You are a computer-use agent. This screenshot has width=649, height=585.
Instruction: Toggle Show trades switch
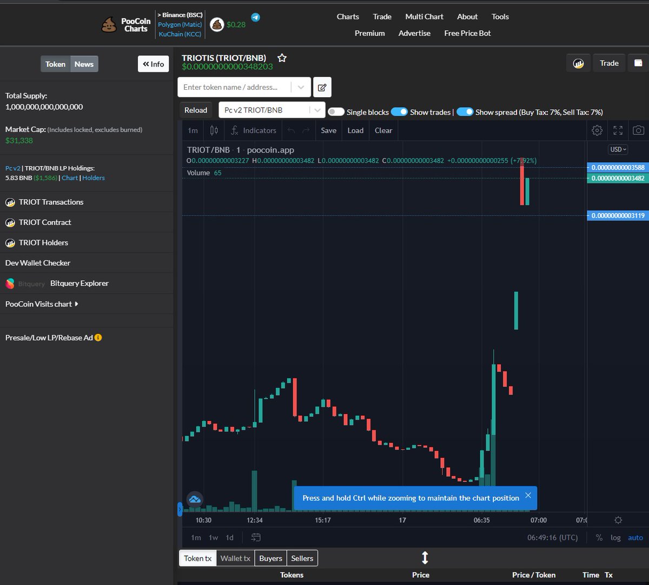tap(399, 112)
